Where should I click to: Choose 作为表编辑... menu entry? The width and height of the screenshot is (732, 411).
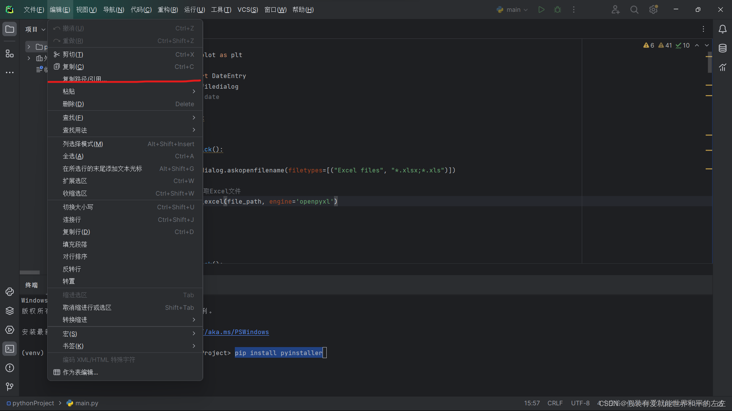125,372
